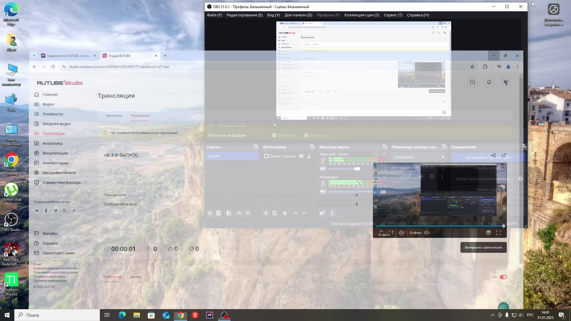The image size is (571, 321).
Task: Open the Док-панели (D) menu
Action: point(298,15)
